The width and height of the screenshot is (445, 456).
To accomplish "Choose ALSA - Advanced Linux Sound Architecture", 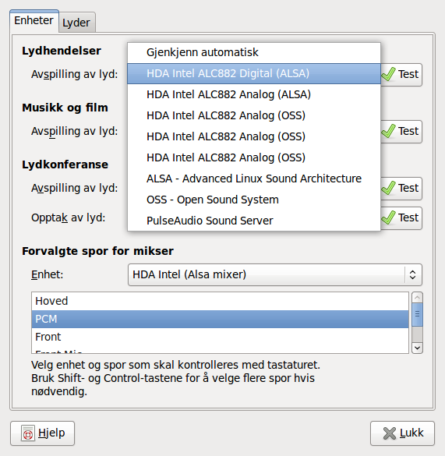I will point(254,179).
